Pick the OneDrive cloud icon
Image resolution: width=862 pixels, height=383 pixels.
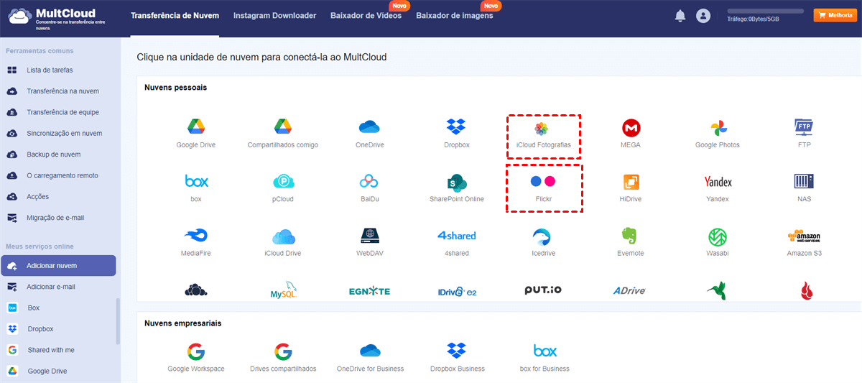pyautogui.click(x=370, y=128)
